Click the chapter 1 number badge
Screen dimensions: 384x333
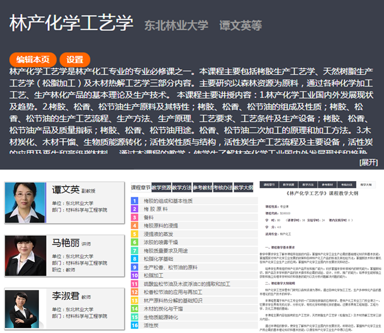pyautogui.click(x=134, y=201)
